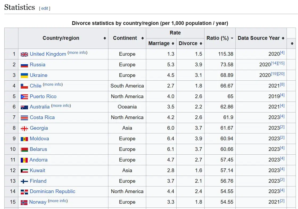Open citation 14 for Russia's data

[274, 63]
